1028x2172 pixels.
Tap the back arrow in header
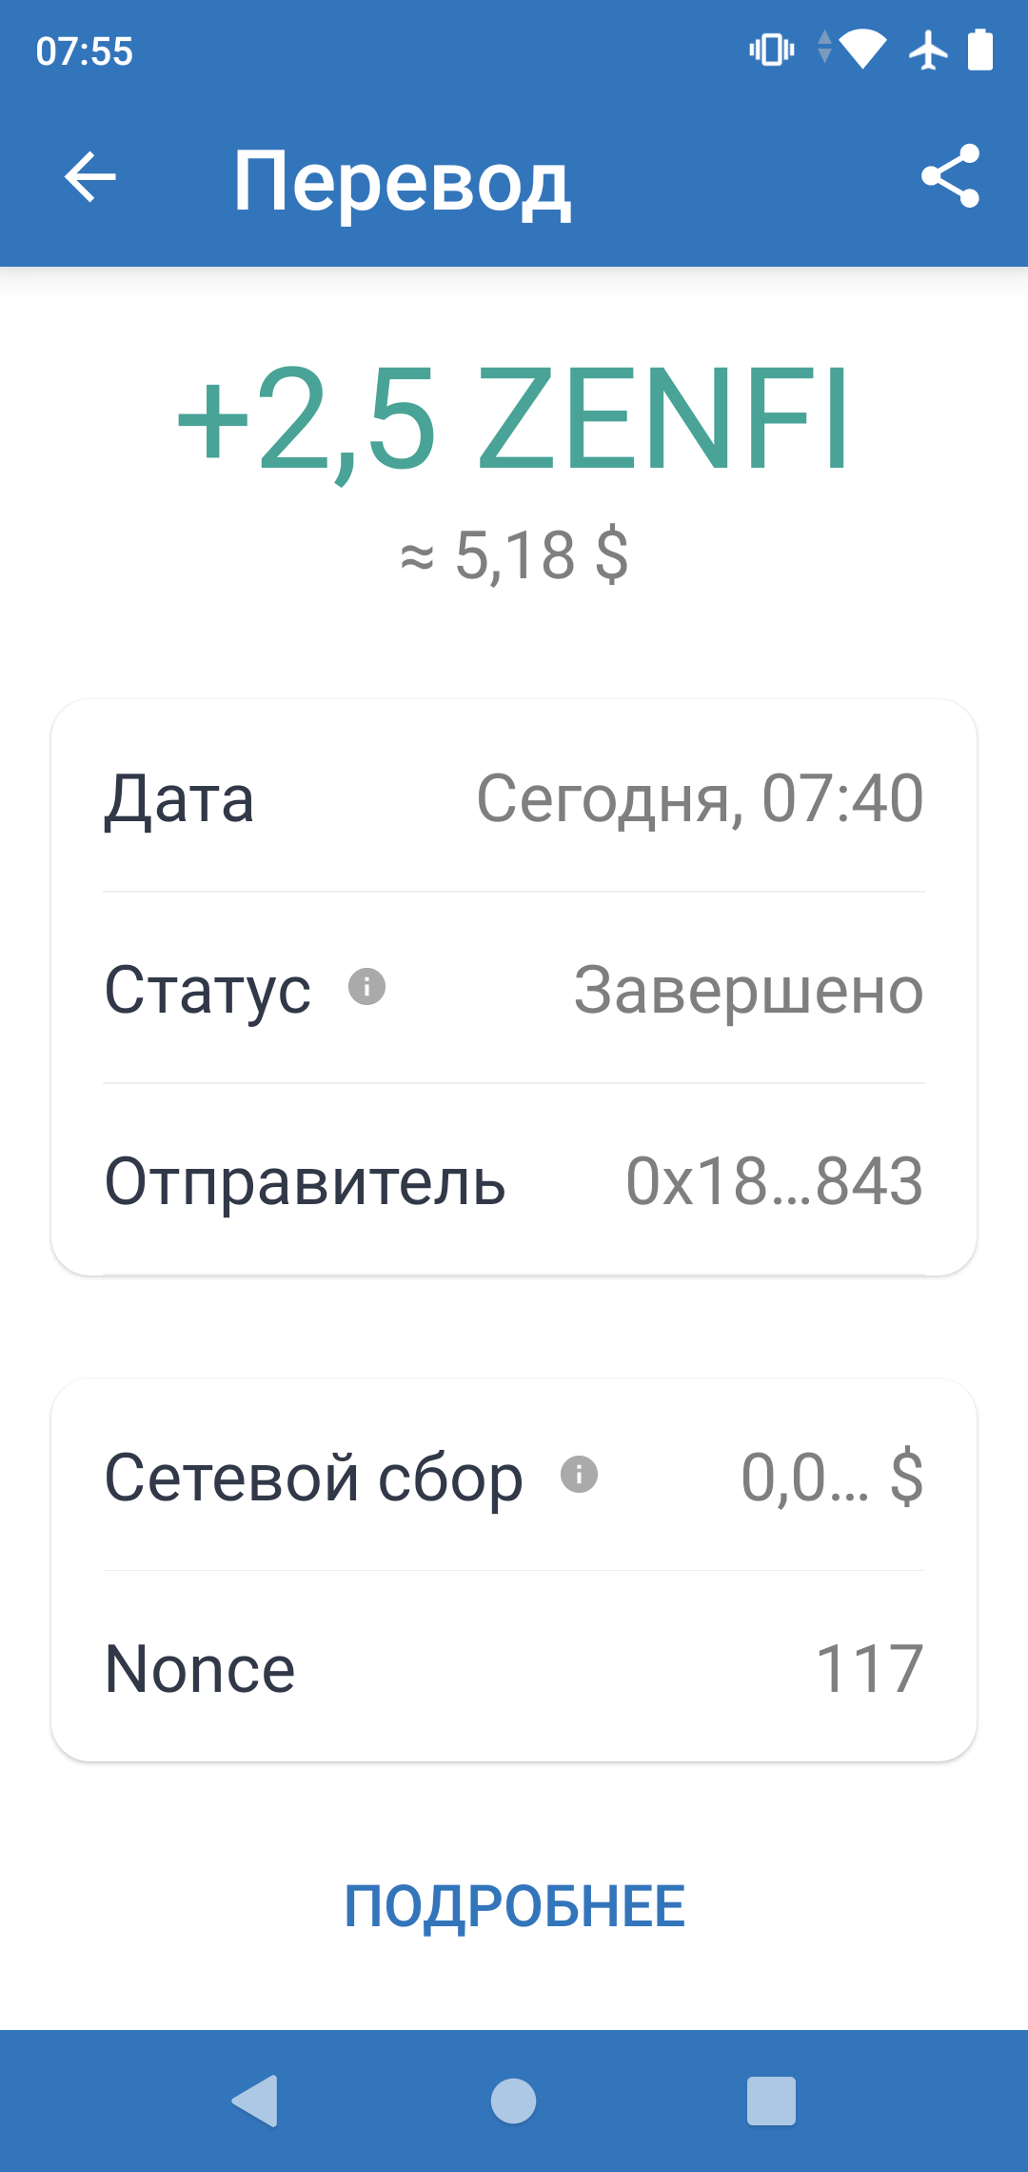[x=90, y=177]
